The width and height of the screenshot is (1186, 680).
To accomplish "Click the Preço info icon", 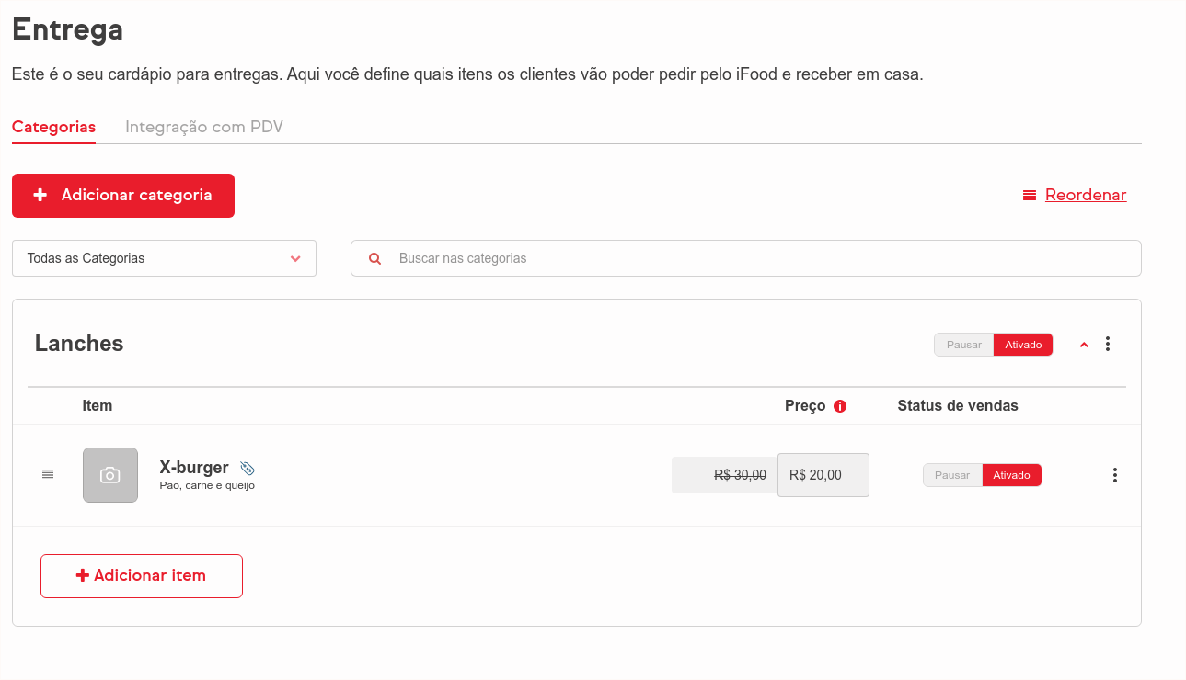I will click(x=839, y=406).
